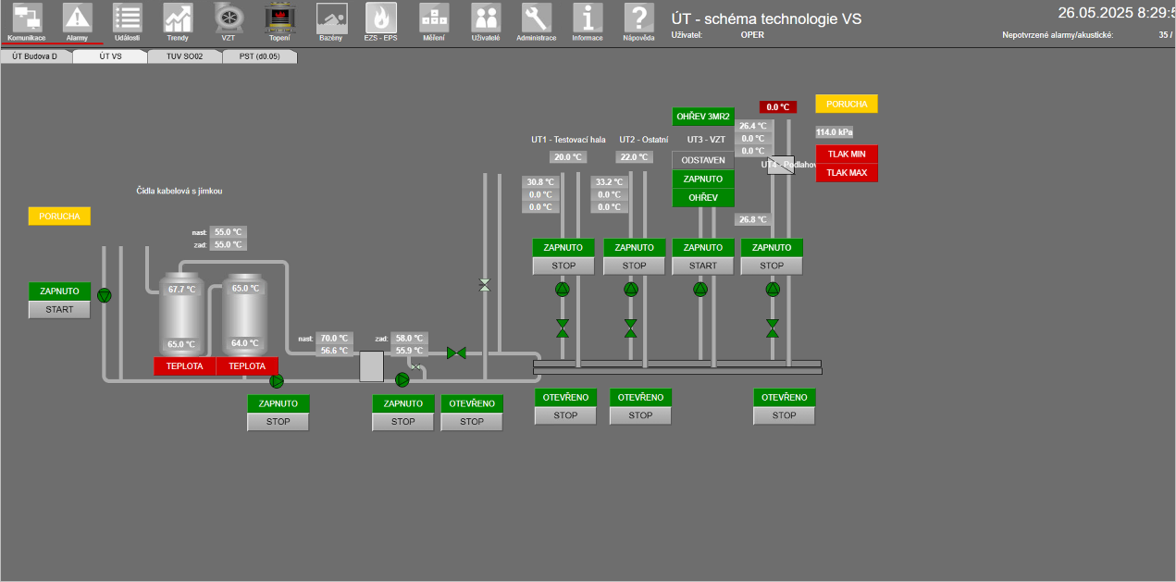Viewport: 1176px width, 582px height.
Task: Open the VZT ventilation fan icon
Action: click(229, 18)
